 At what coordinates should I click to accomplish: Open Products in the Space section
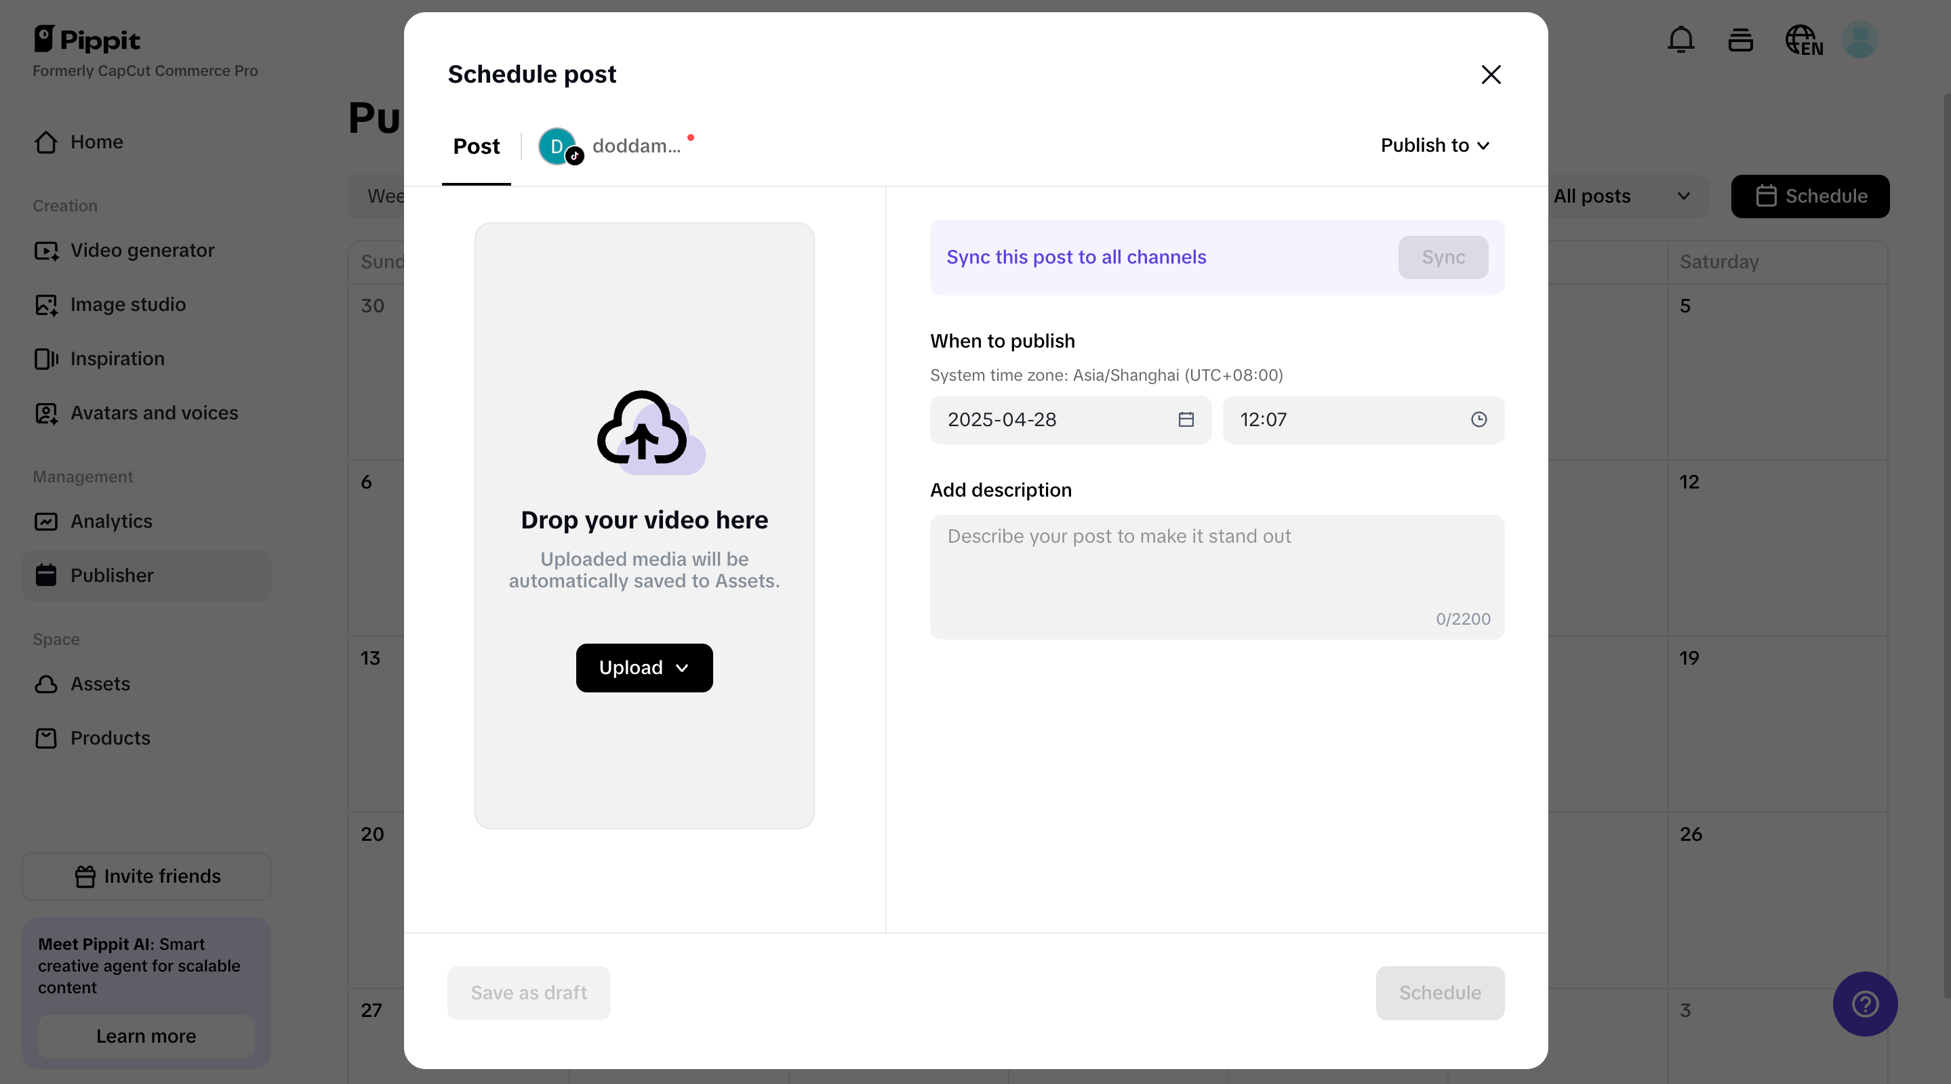(x=110, y=738)
